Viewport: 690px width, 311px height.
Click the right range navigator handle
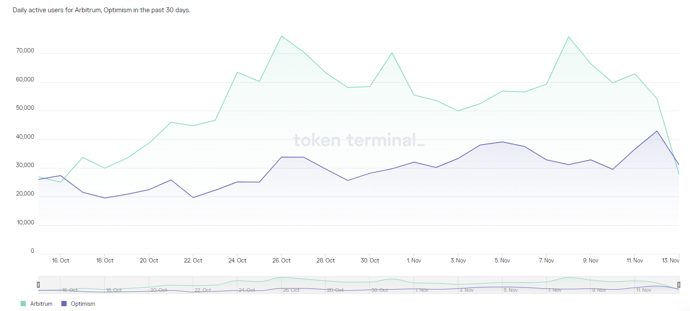tap(679, 285)
